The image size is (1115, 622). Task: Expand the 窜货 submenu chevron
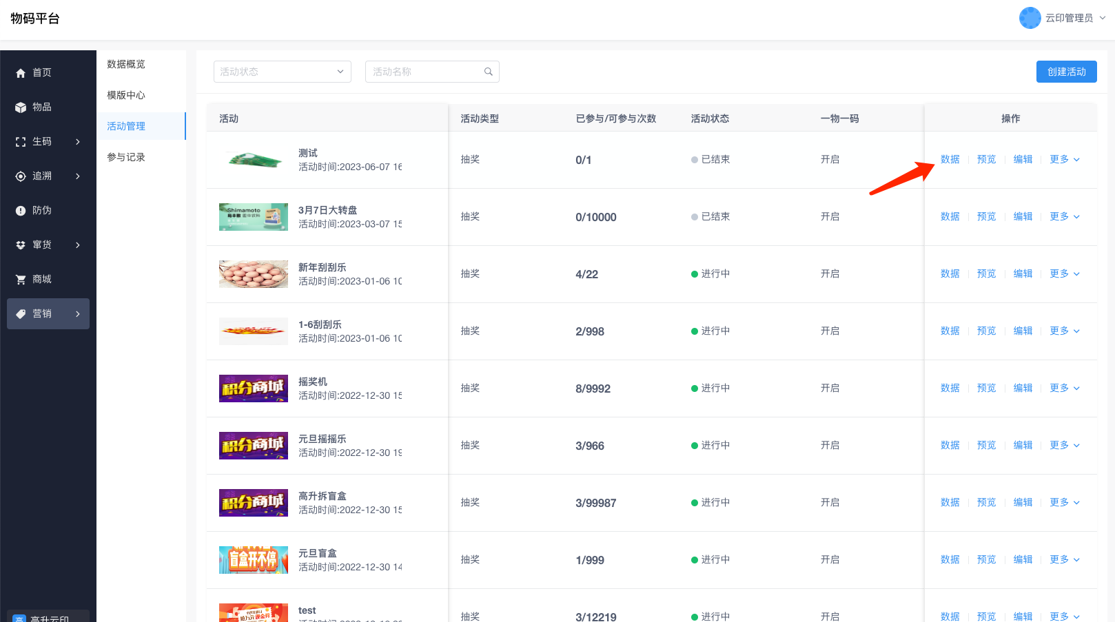(78, 245)
